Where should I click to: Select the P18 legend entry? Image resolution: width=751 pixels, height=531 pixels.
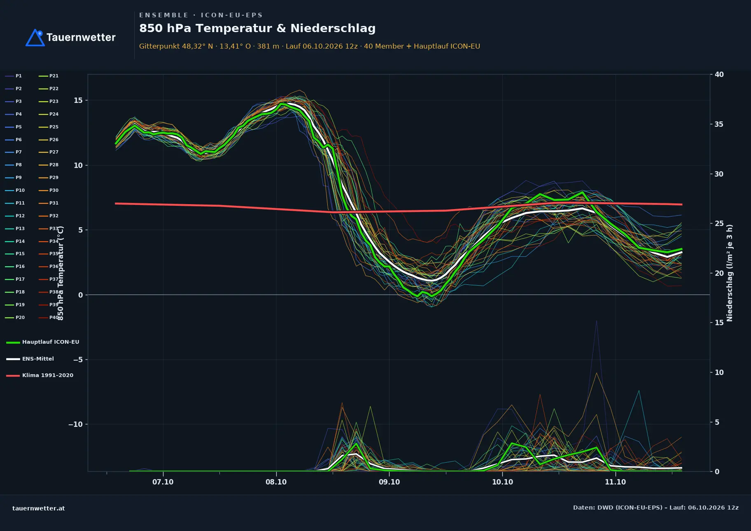point(15,292)
